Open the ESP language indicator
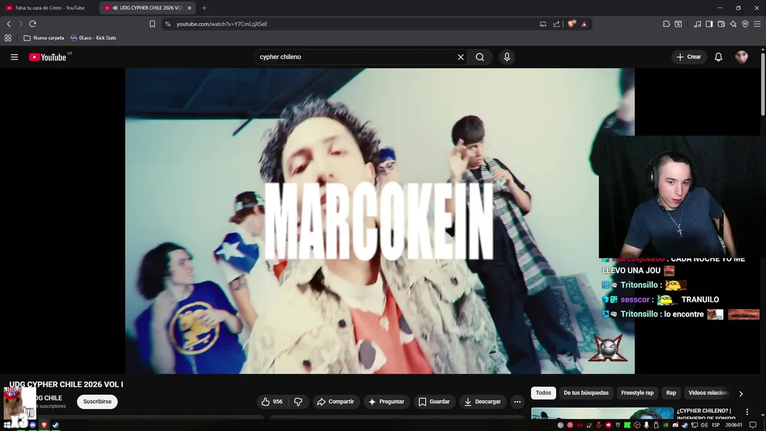766x431 pixels. point(716,425)
